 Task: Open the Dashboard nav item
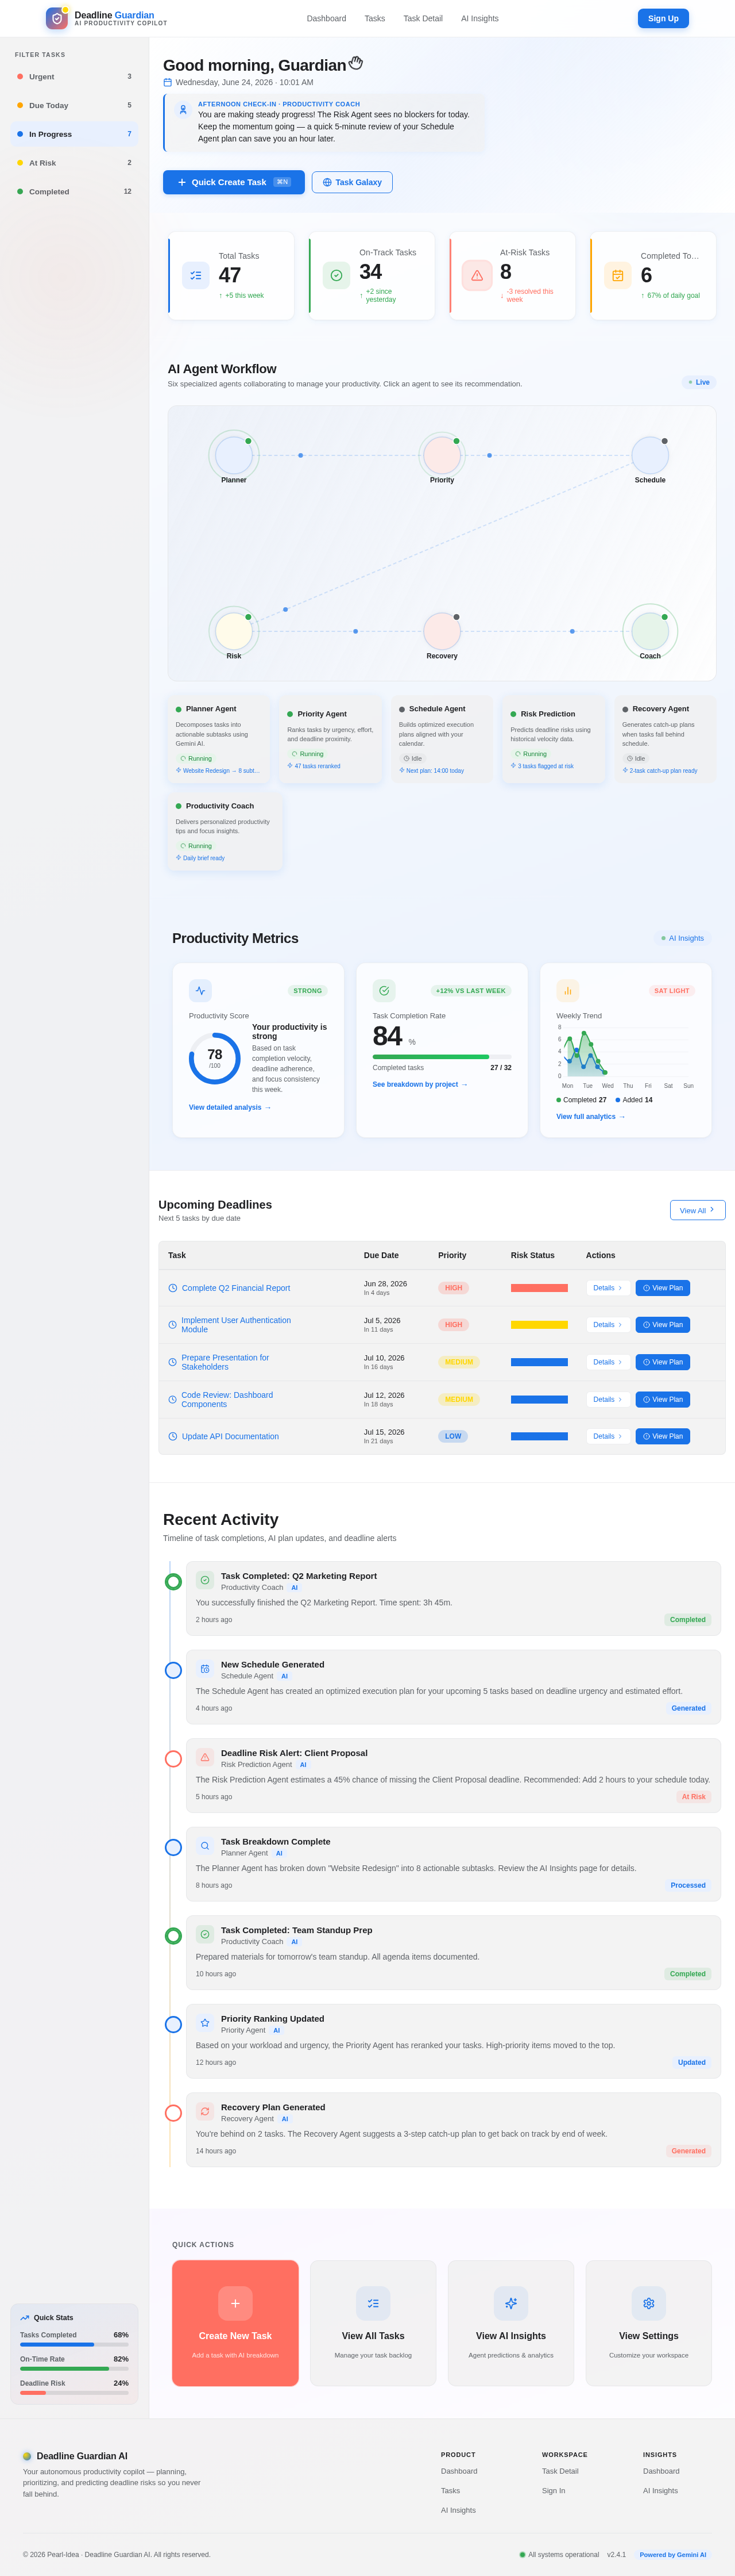(327, 18)
